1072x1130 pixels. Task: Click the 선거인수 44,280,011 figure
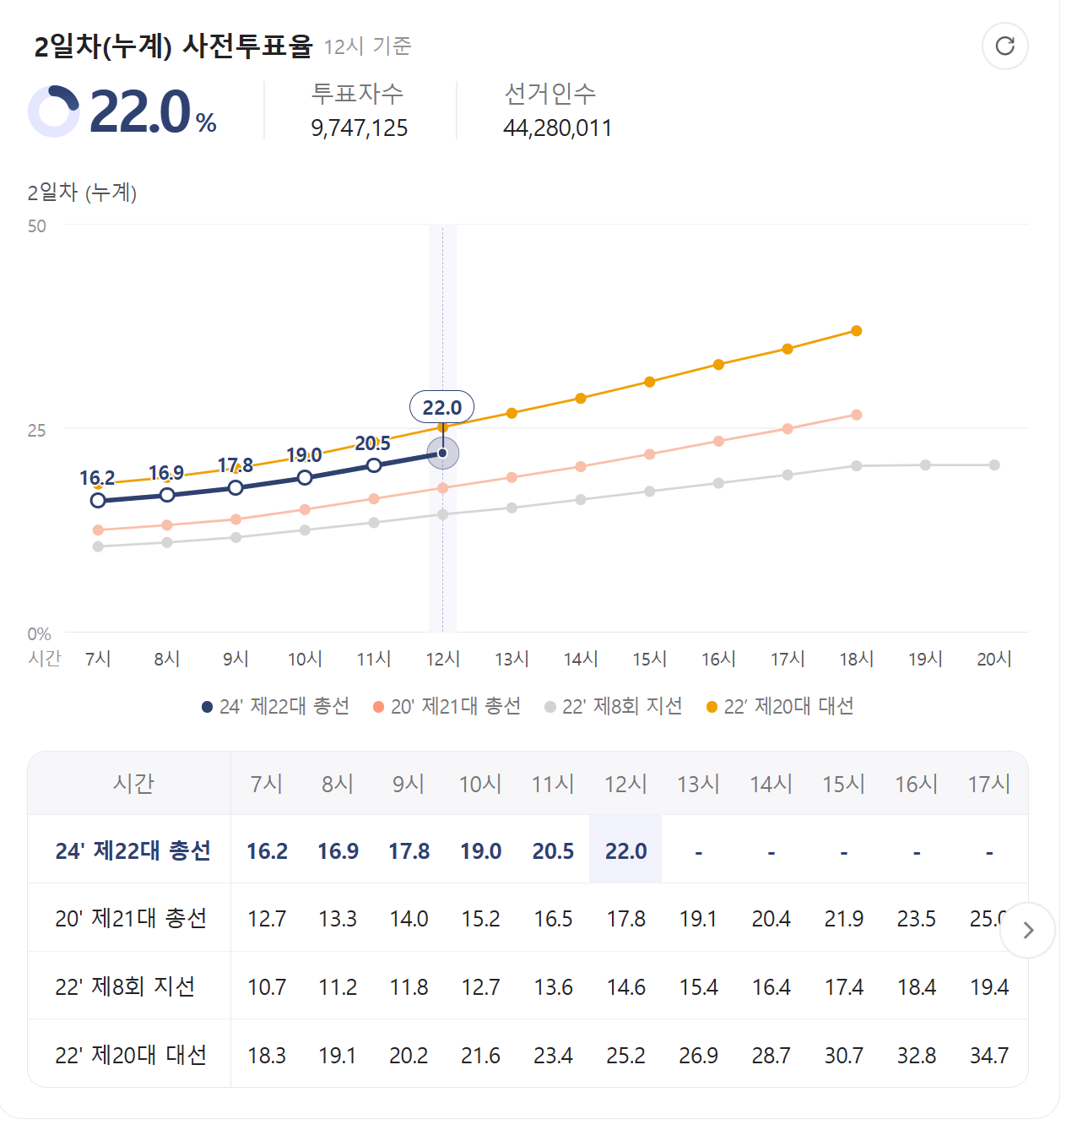click(x=558, y=128)
